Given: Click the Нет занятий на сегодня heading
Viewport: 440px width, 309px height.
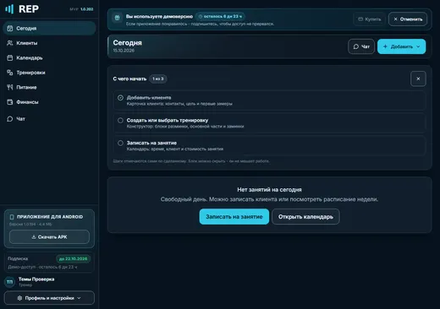Looking at the screenshot, I should [269, 190].
